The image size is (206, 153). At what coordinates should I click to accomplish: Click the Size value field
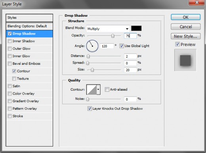coord(130,70)
